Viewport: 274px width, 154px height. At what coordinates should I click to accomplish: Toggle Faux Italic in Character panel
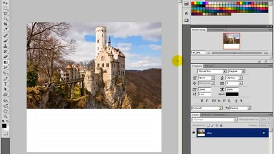click(207, 101)
